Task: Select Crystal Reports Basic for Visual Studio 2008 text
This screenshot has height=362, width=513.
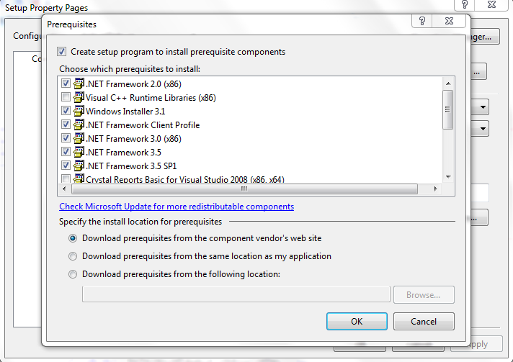Action: [x=185, y=179]
